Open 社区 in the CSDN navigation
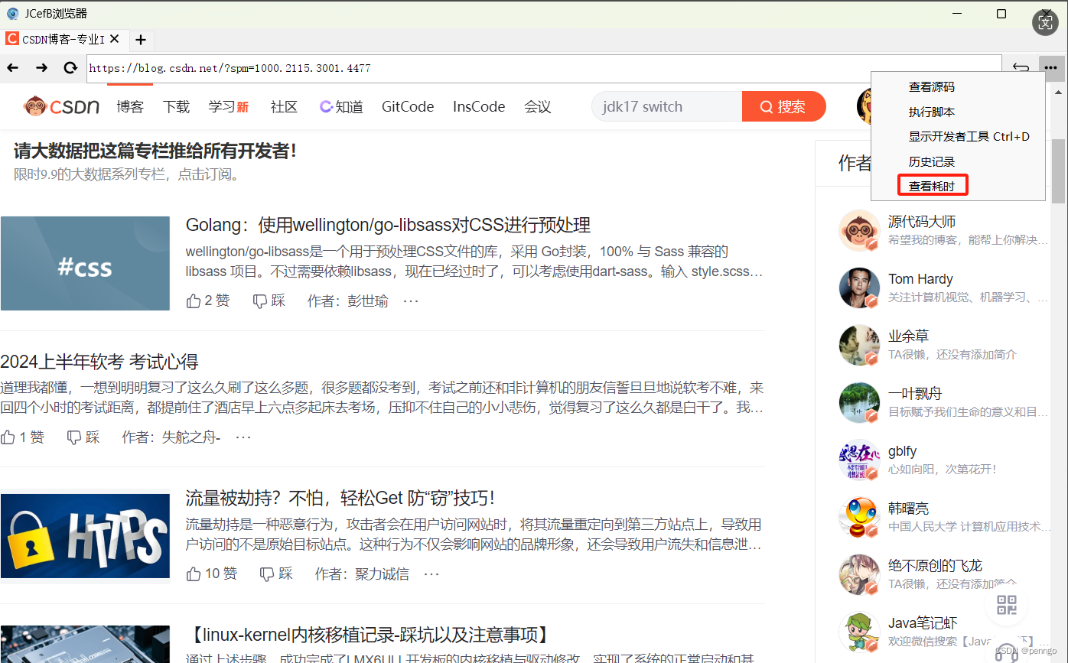The image size is (1068, 663). (x=284, y=106)
